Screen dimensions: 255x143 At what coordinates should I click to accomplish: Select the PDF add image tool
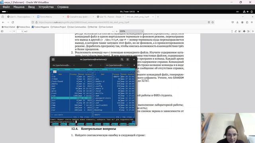239,31
